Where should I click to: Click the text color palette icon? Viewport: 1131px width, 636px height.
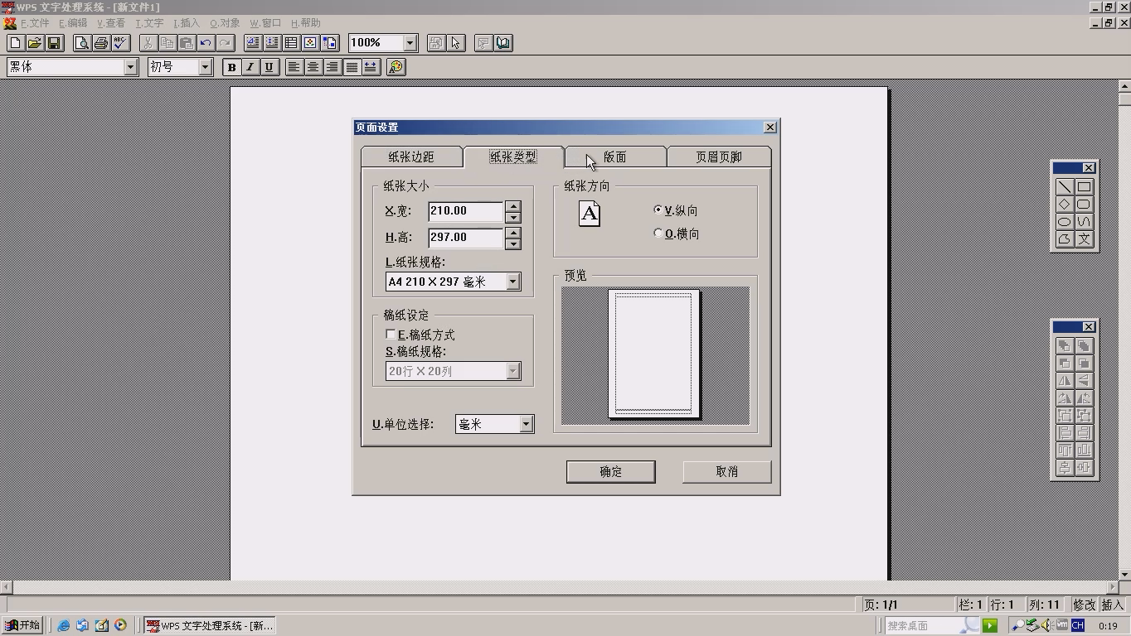click(x=396, y=67)
